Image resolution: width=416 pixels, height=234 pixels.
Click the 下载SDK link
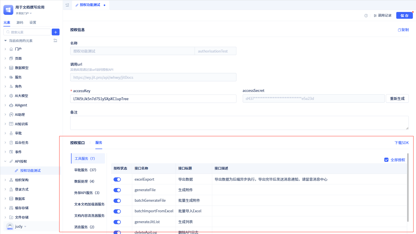pos(401,143)
